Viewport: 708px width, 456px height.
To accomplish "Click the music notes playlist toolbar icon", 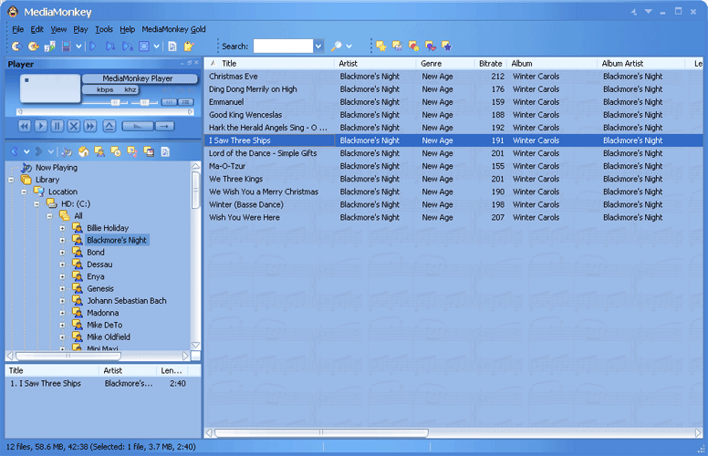I will point(49,46).
